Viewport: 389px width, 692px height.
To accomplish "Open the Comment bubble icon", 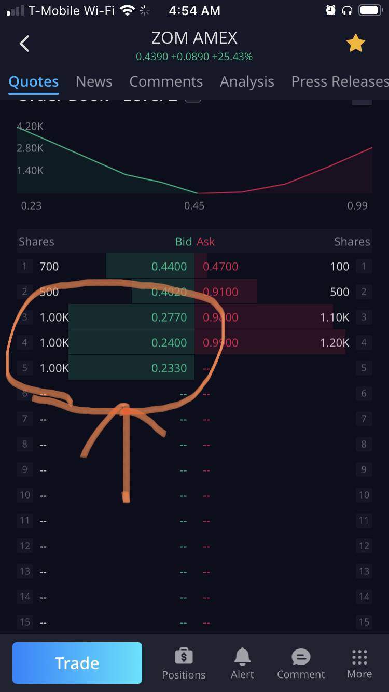I will 301,657.
